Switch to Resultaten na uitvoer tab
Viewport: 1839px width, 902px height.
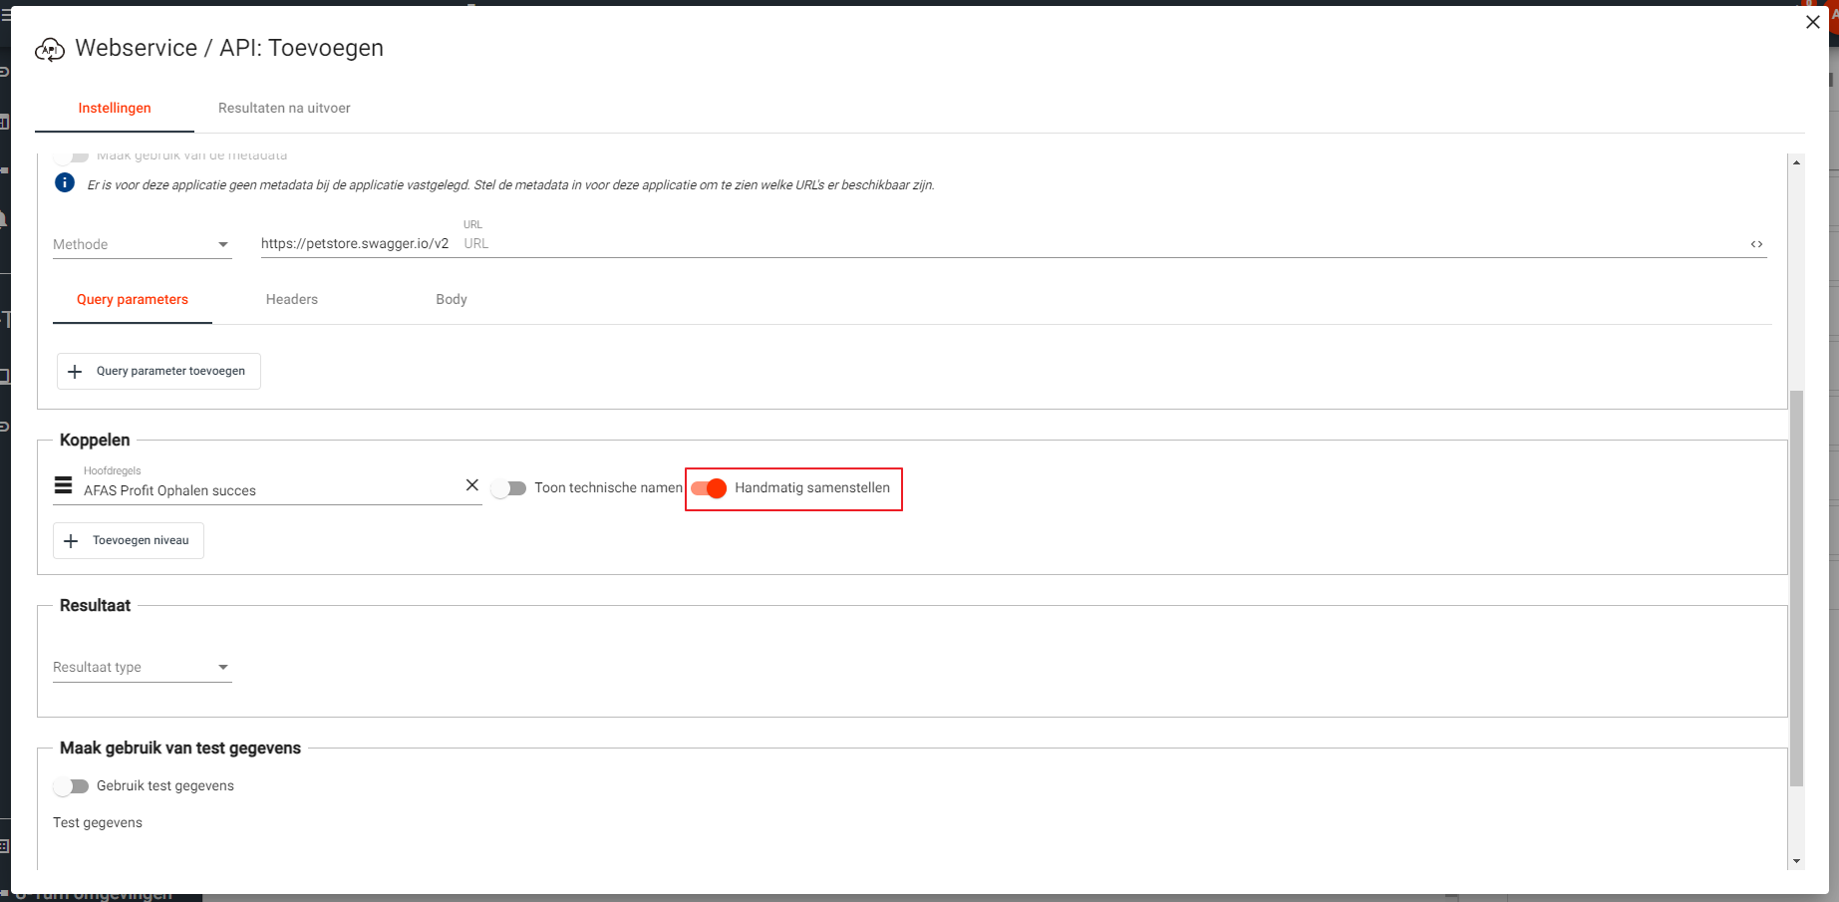pyautogui.click(x=284, y=108)
